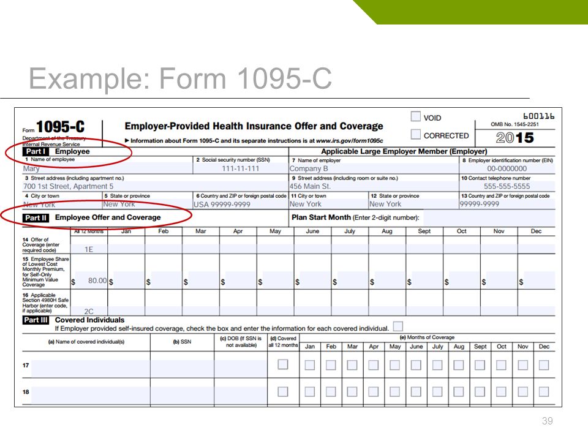588x441 pixels.
Task: Check the Jan coverage box in row 17
Action: (x=310, y=365)
